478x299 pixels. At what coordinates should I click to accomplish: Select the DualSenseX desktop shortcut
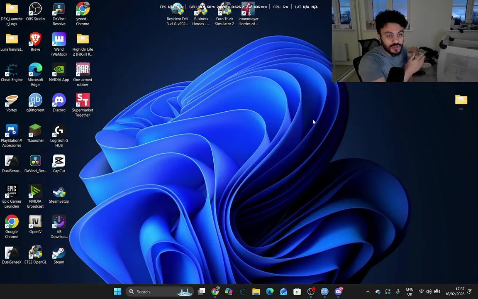tap(12, 255)
